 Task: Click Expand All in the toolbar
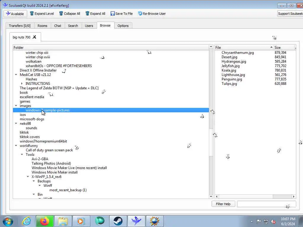click(96, 14)
